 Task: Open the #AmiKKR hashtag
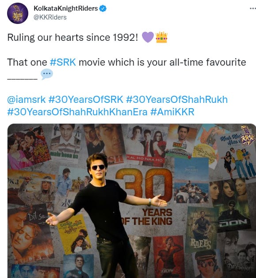tap(172, 112)
